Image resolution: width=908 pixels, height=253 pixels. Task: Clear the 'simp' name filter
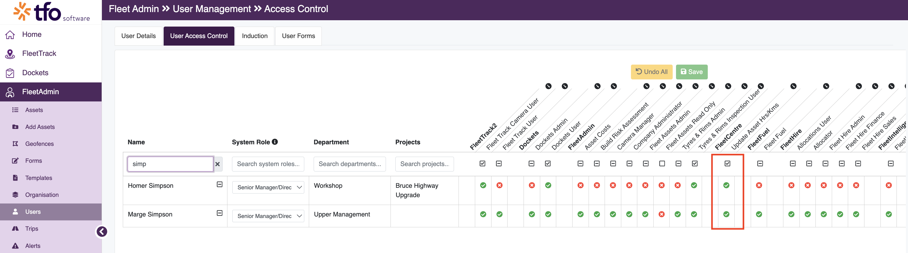point(217,164)
